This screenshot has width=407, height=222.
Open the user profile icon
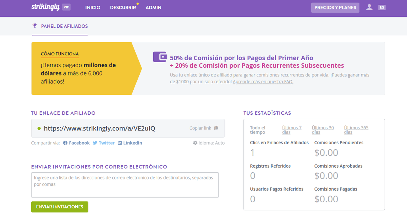[369, 7]
